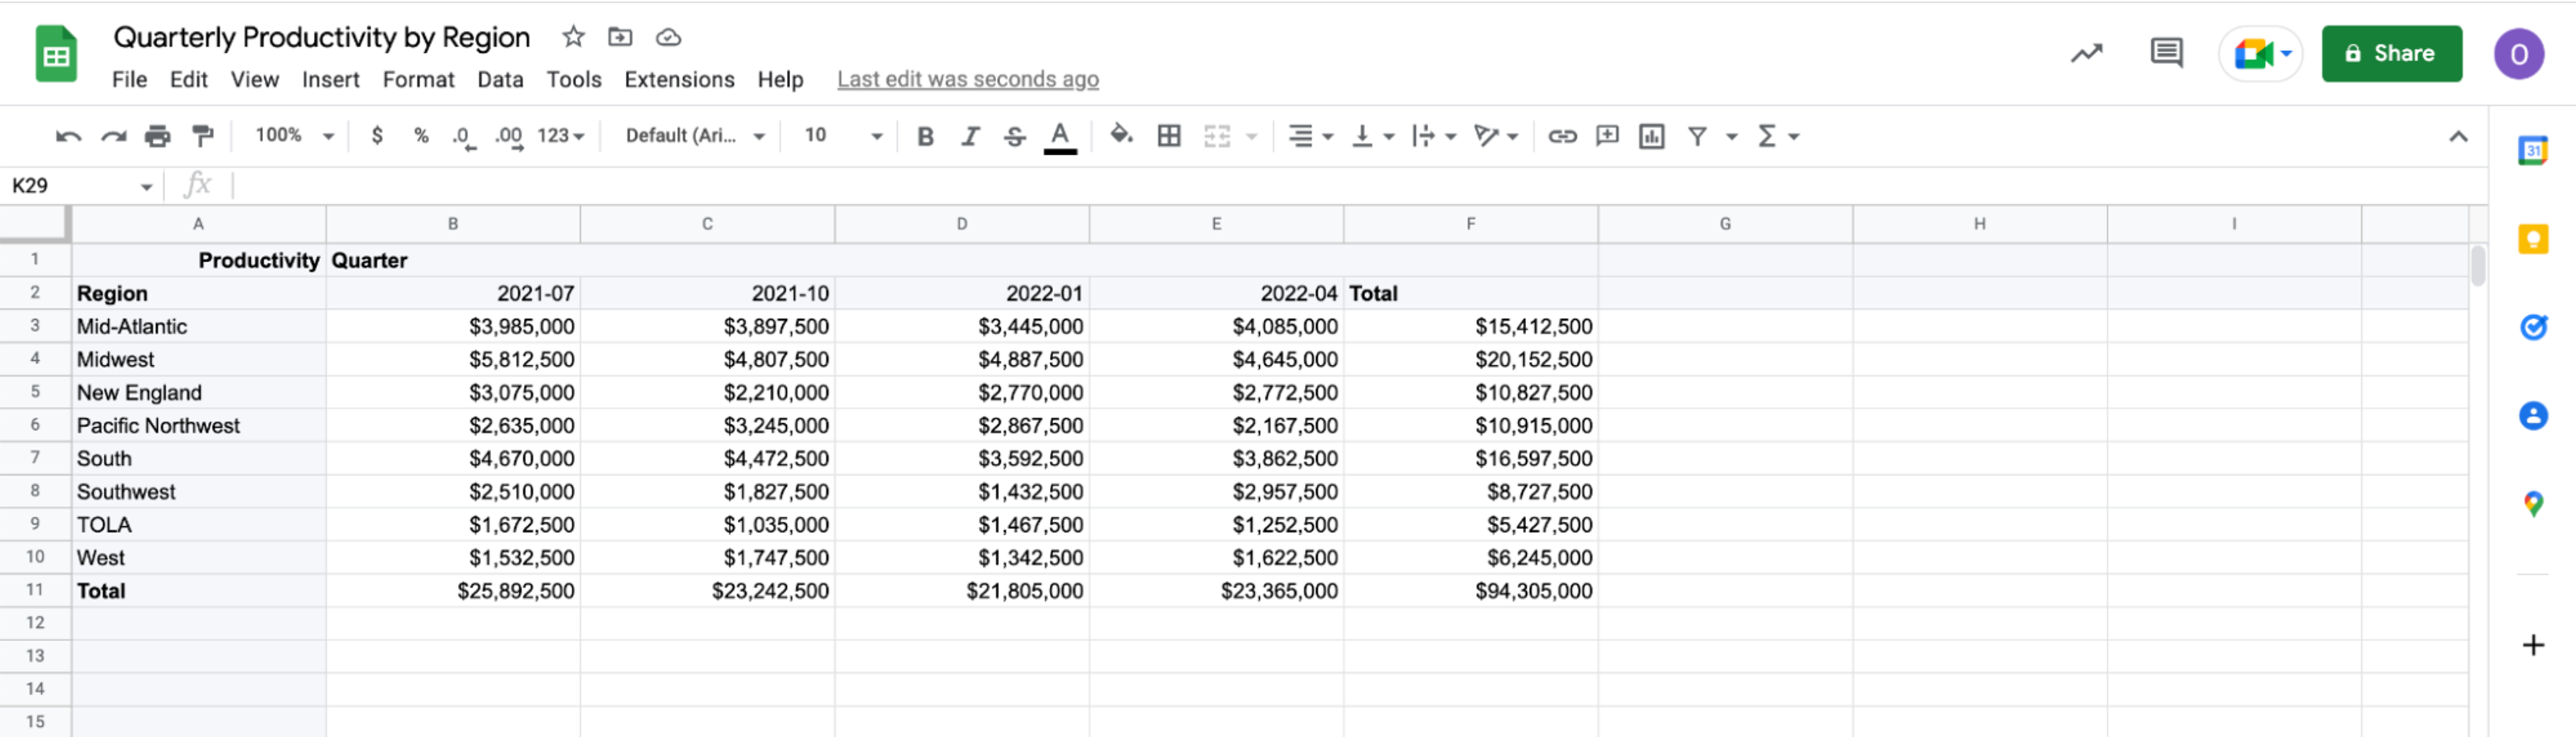This screenshot has height=737, width=2576.
Task: Expand filter views arrow
Action: (x=1731, y=137)
